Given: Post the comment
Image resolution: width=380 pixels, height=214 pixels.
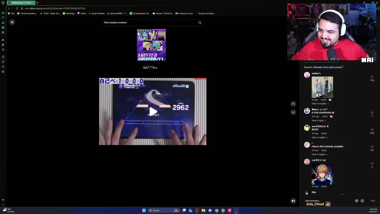Looking at the screenshot, I should tap(373, 201).
